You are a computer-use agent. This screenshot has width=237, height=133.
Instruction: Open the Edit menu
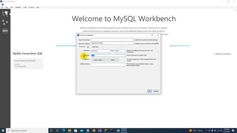click(7, 7)
